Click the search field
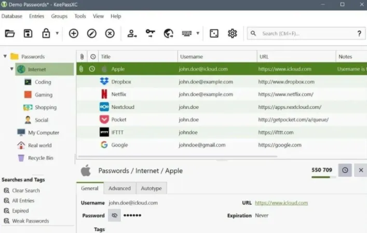Screen dimensions: 367x233 point(307,33)
